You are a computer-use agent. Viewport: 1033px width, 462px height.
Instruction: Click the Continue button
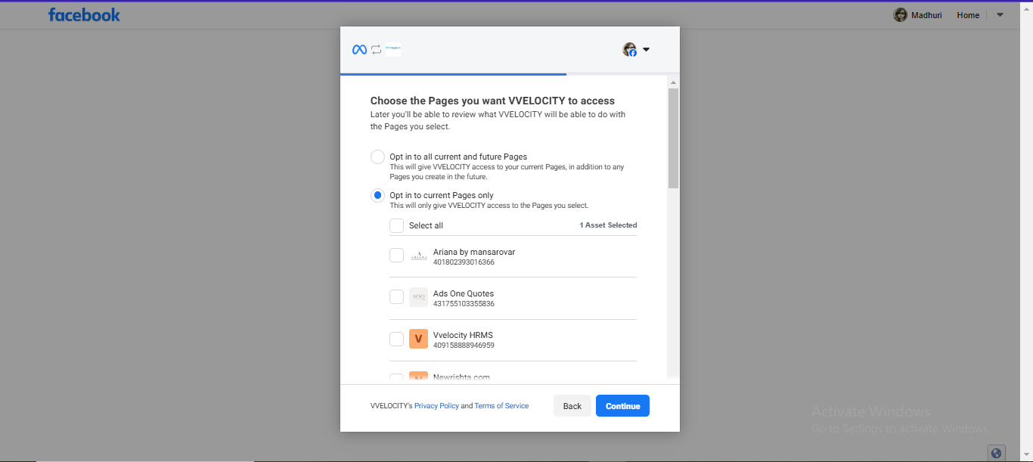pyautogui.click(x=622, y=406)
